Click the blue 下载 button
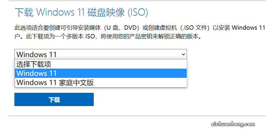The height and width of the screenshot is (130, 266). click(54, 99)
